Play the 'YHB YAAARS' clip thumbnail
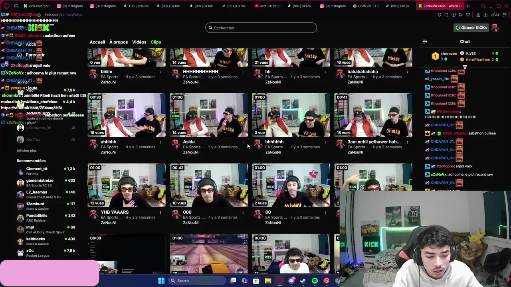 click(x=127, y=185)
